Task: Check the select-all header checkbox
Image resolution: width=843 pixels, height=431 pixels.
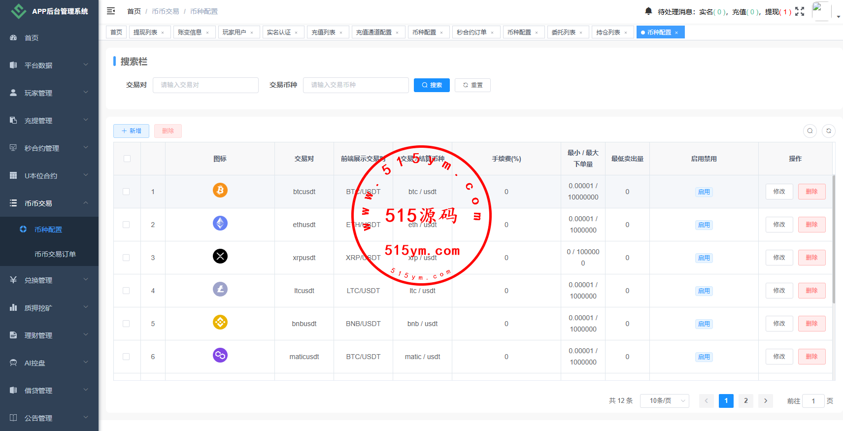Action: (127, 159)
